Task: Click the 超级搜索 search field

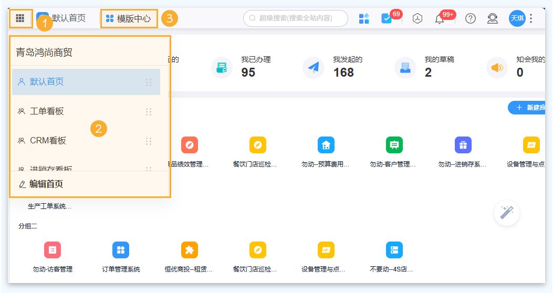Action: [x=296, y=18]
